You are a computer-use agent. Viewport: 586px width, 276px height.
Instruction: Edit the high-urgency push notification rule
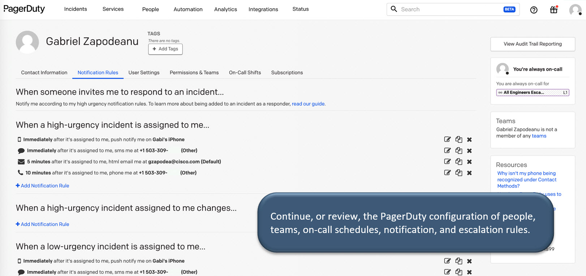point(447,139)
